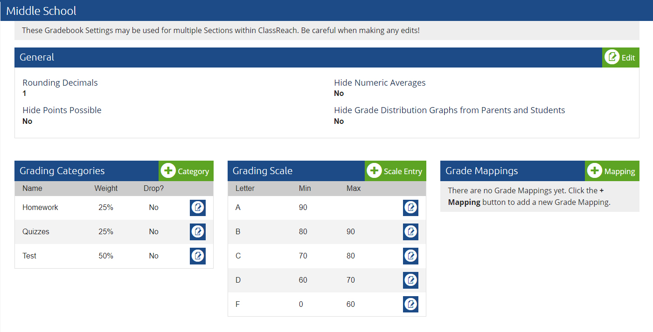653x332 pixels.
Task: Click the Hide Numeric Averages setting label
Action: pyautogui.click(x=380, y=82)
